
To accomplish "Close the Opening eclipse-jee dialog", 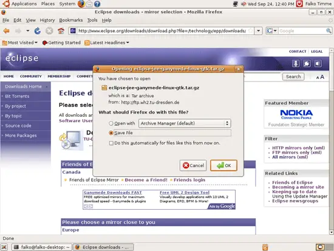I will click(x=239, y=69).
